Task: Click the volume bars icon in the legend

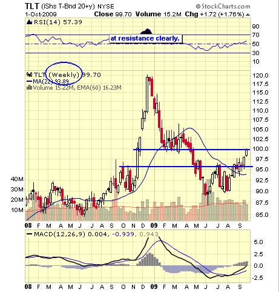Action: [30, 88]
